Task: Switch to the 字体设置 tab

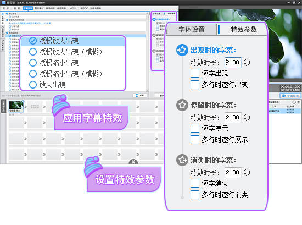Action: (x=192, y=30)
